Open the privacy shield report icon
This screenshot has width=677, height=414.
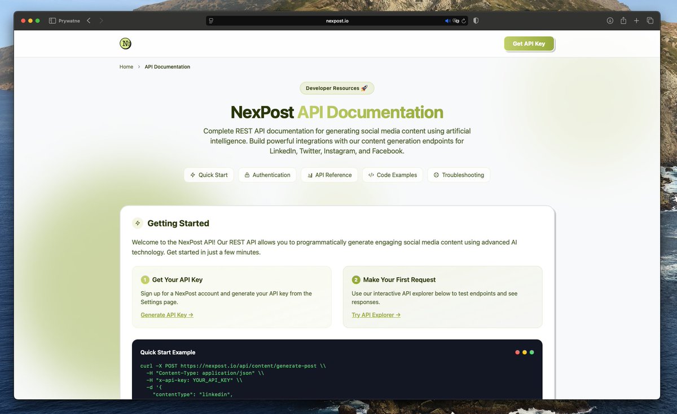[476, 21]
